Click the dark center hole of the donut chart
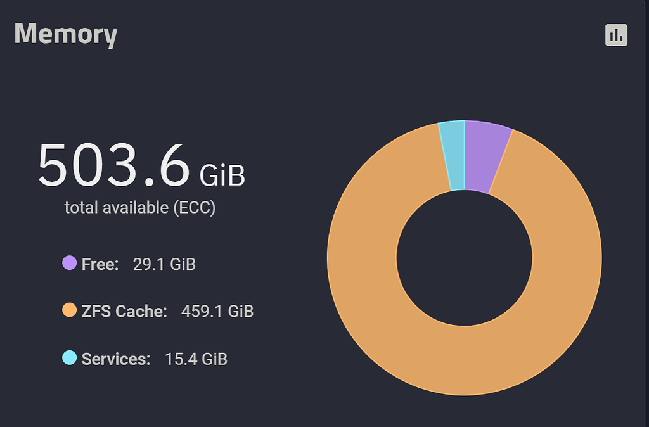 click(464, 257)
